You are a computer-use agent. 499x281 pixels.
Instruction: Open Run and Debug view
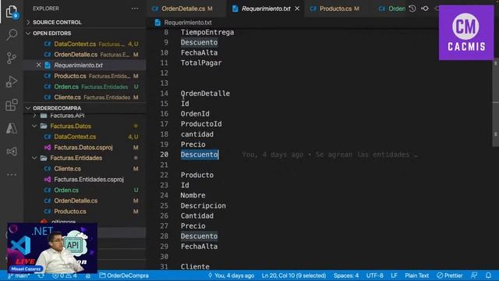pyautogui.click(x=12, y=81)
